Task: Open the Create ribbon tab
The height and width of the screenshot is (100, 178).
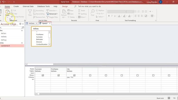Action: pos(16,6)
